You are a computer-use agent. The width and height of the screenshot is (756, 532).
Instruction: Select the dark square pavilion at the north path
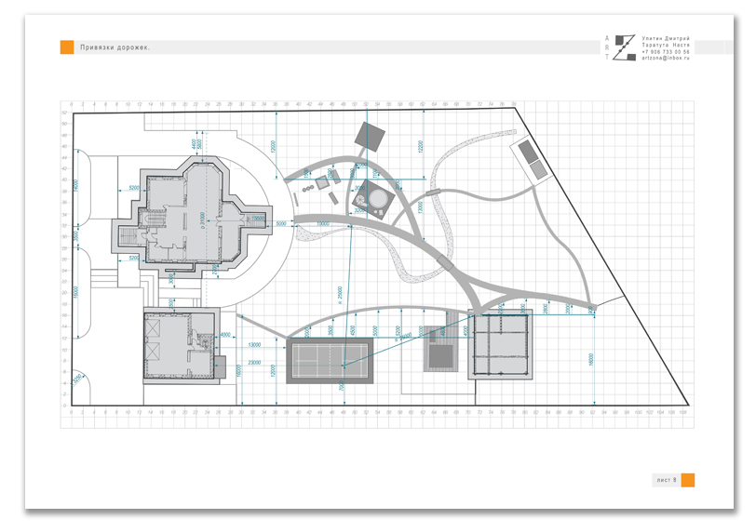point(370,137)
